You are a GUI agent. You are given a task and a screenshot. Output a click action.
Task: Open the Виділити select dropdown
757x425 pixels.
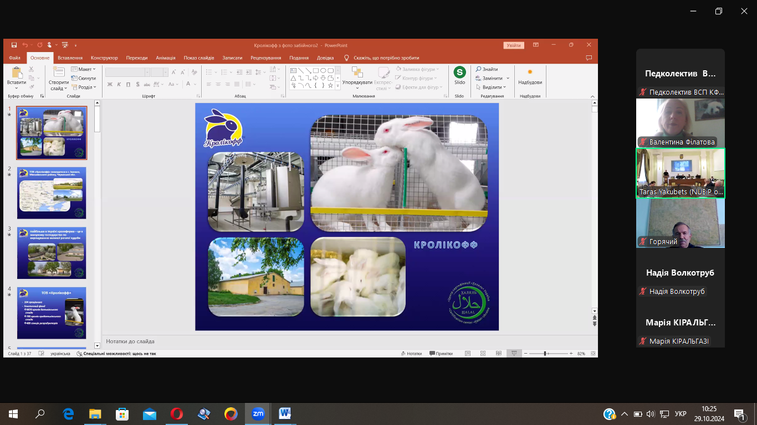491,87
